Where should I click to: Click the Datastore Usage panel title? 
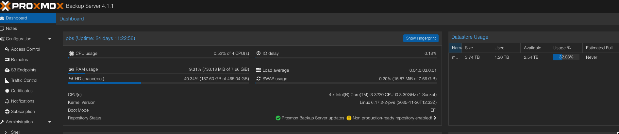(x=470, y=37)
